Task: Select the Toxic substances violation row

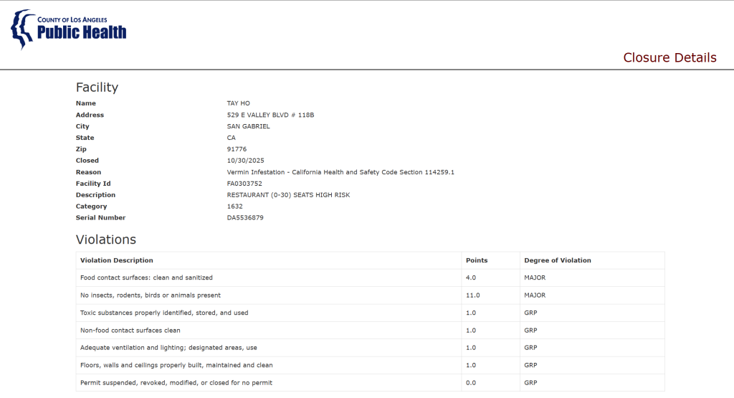Action: pyautogui.click(x=164, y=313)
